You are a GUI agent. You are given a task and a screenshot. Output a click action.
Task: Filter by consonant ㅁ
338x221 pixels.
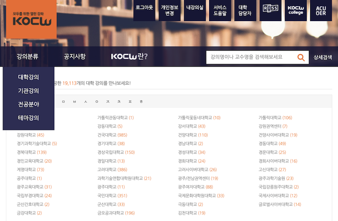pyautogui.click(x=63, y=102)
